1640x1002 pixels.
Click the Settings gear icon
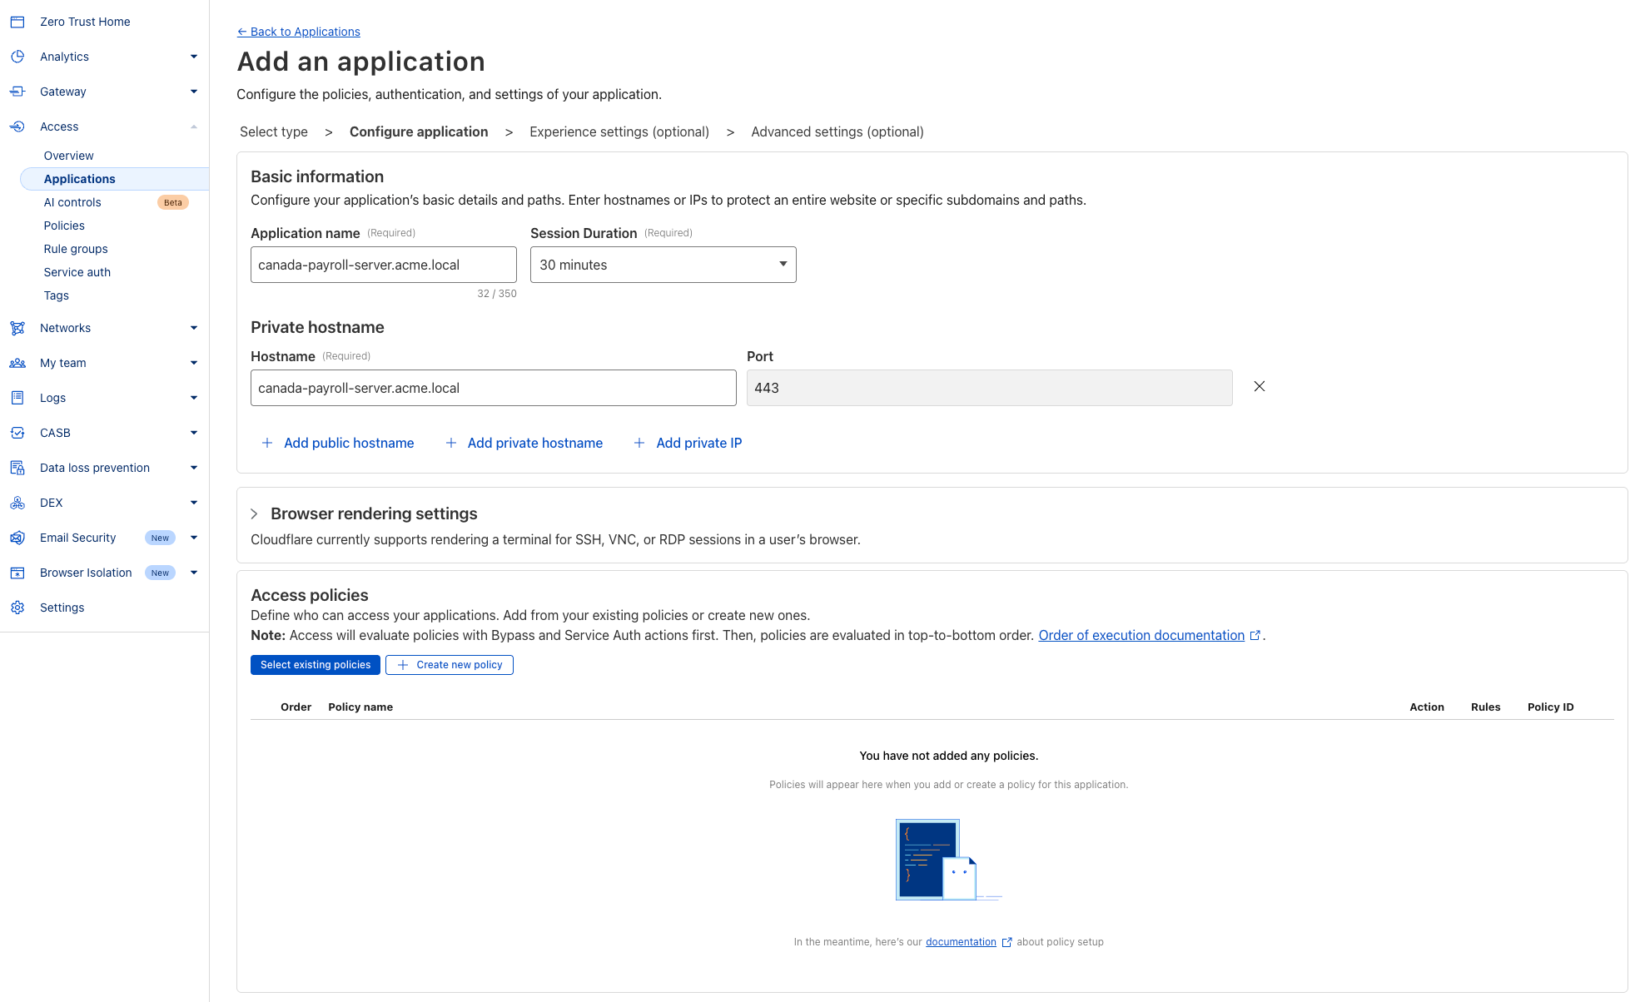(17, 607)
